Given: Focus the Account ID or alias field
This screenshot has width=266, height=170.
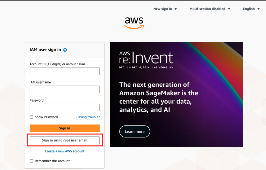Looking at the screenshot, I should [x=65, y=71].
